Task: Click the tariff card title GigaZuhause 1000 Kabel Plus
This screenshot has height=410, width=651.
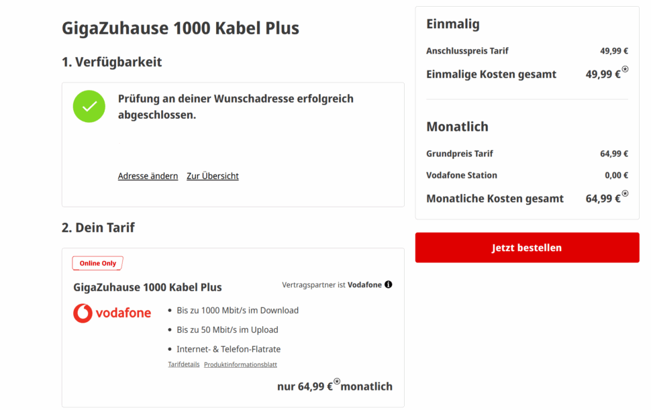Action: [148, 287]
